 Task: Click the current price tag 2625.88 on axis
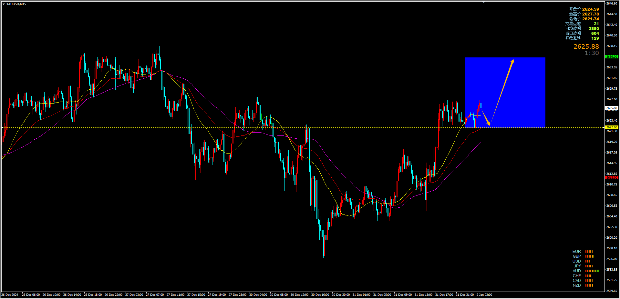612,108
